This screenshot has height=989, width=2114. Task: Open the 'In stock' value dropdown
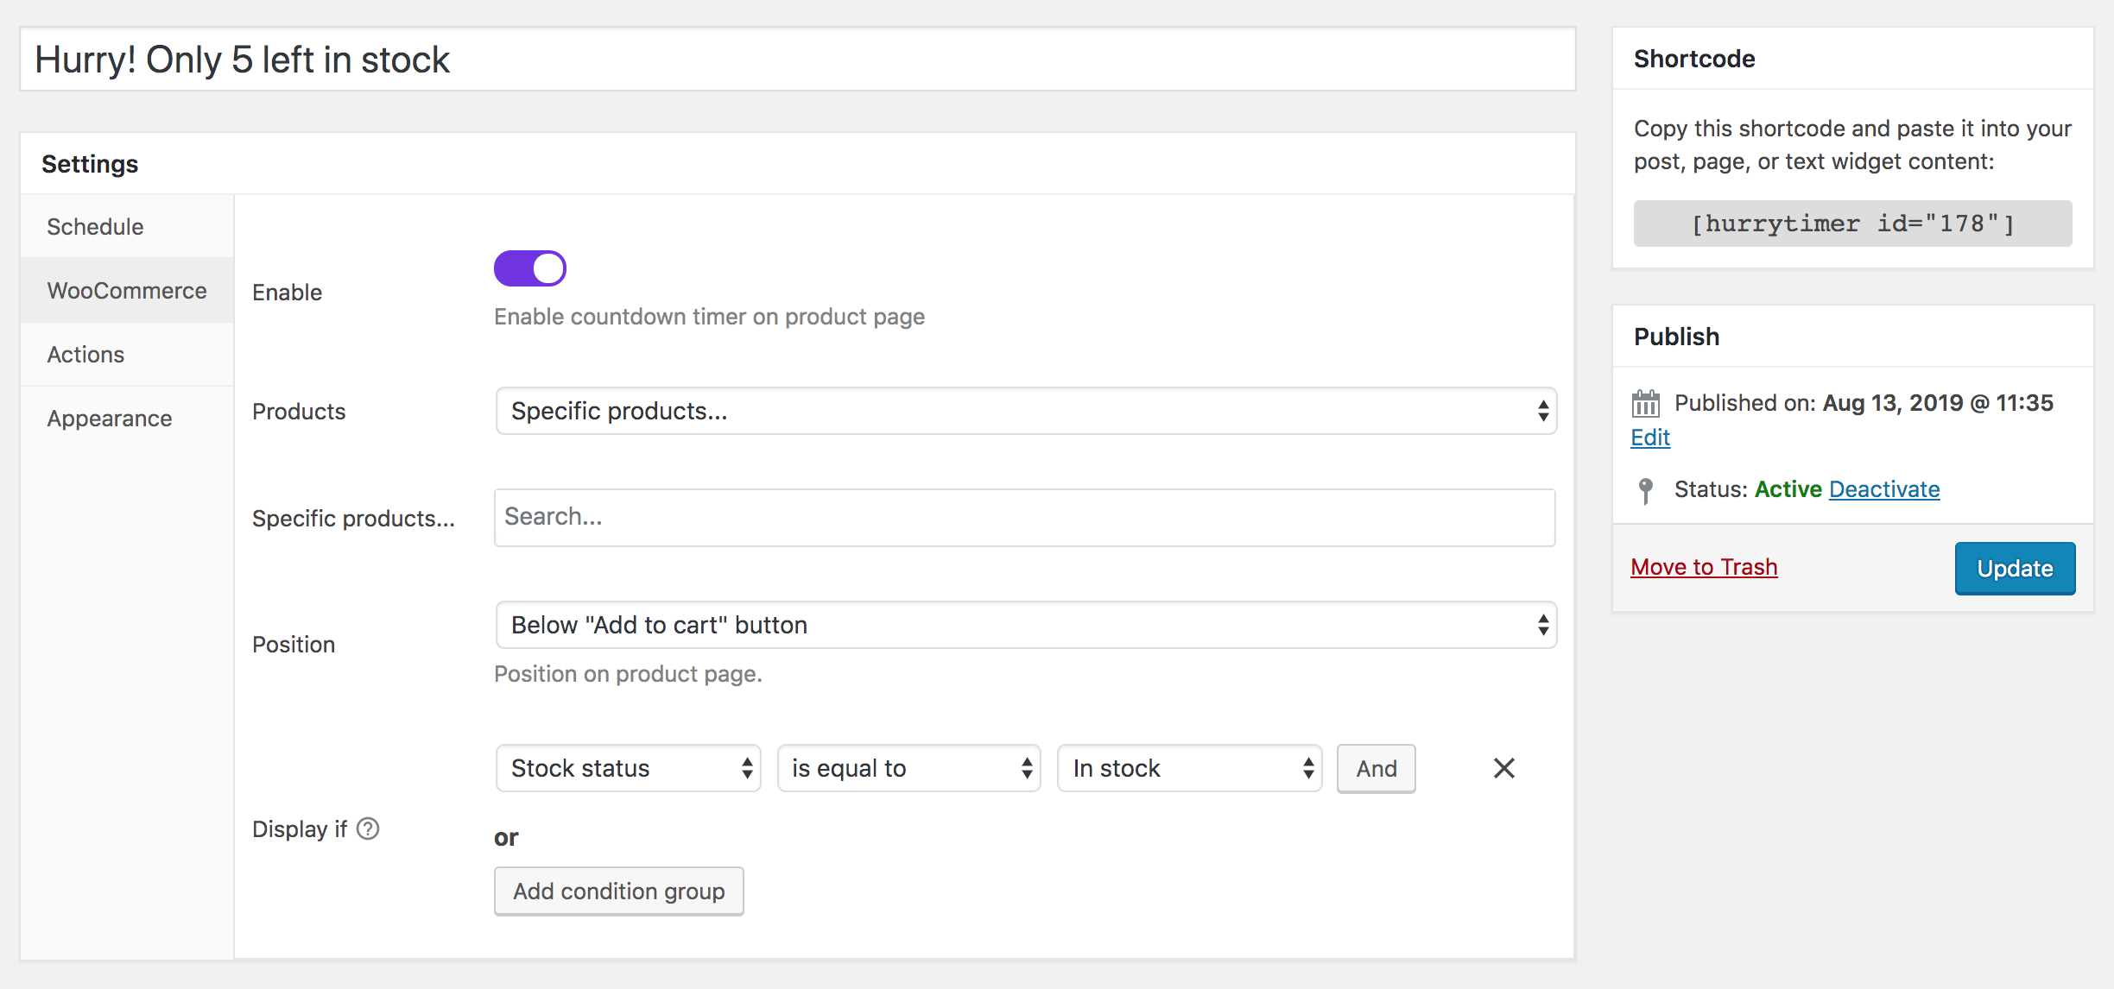pos(1189,768)
